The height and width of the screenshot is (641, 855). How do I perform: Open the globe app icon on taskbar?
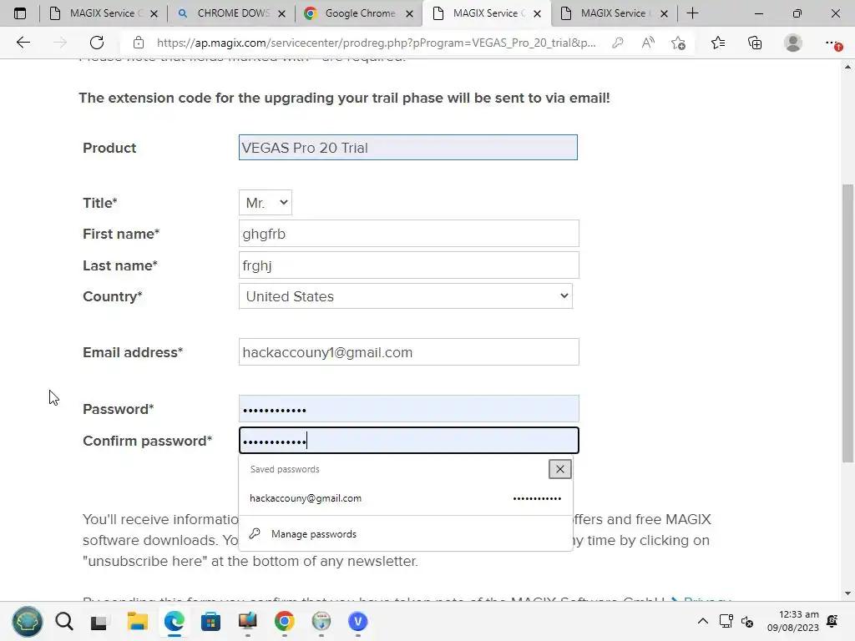click(x=321, y=621)
